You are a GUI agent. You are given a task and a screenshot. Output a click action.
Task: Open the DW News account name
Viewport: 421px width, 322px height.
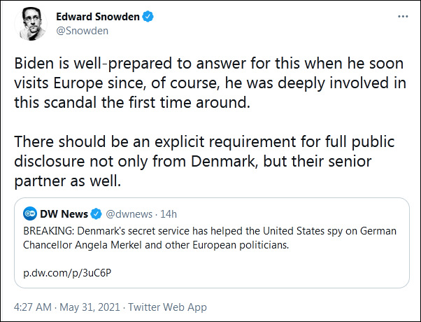(66, 213)
